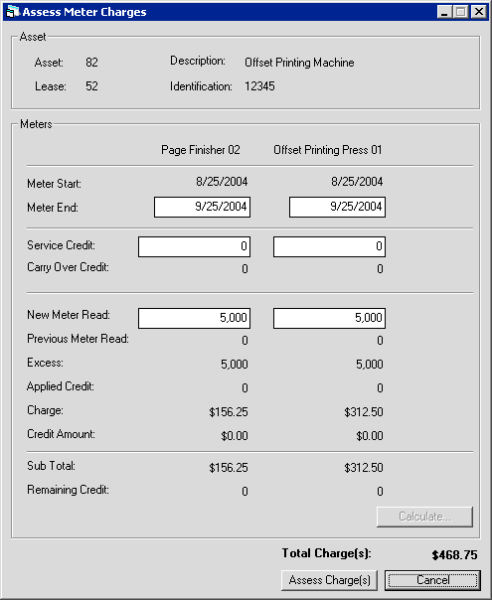Select Service Credit field for Offset Printing Press 01
The width and height of the screenshot is (492, 600).
(x=329, y=246)
